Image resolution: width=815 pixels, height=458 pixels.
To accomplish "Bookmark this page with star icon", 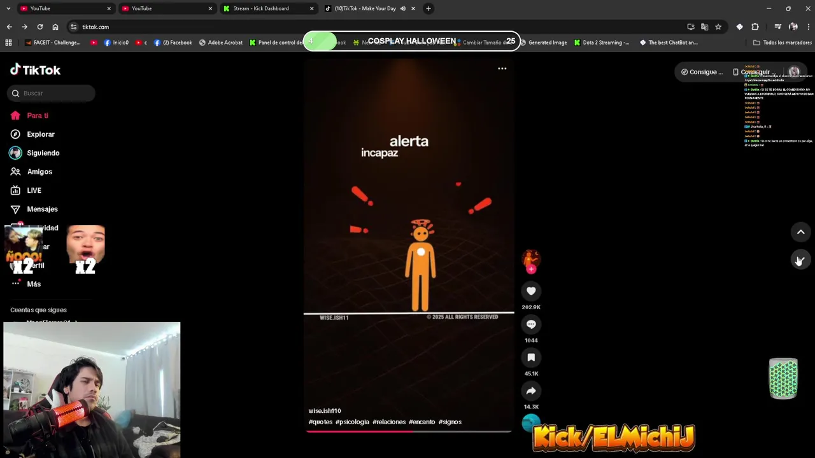I will pos(718,27).
